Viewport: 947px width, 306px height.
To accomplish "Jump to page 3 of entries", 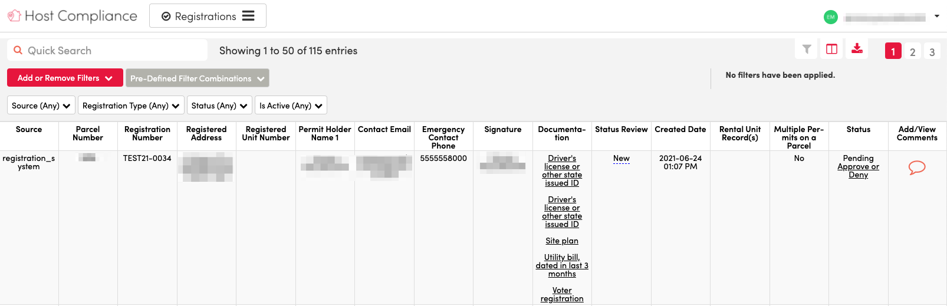I will 932,52.
